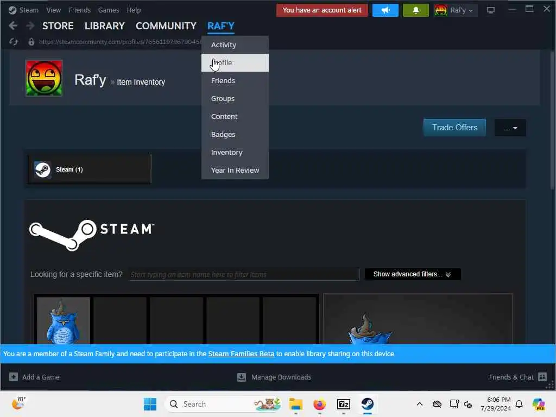
Task: Open the Friends menu in menu bar
Action: pyautogui.click(x=79, y=10)
